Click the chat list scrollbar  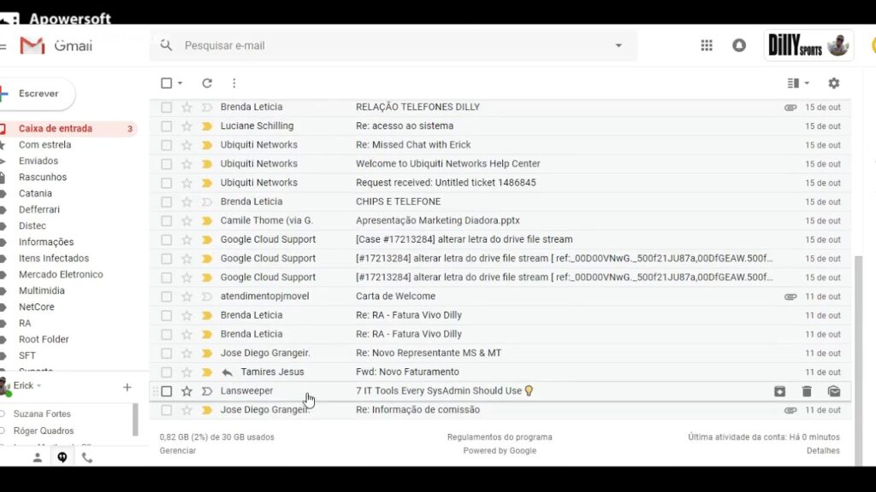point(135,420)
